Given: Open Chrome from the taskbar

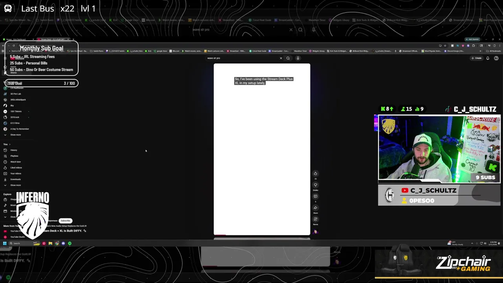Looking at the screenshot, I should (57, 243).
